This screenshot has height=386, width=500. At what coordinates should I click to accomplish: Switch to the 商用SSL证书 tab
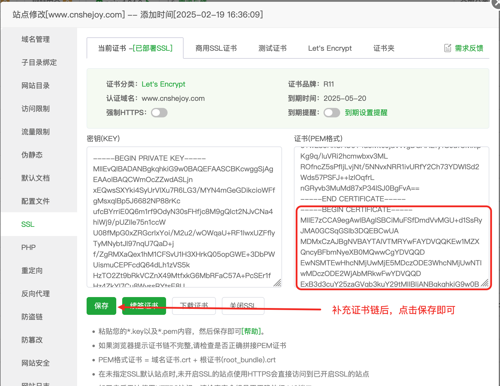click(216, 48)
